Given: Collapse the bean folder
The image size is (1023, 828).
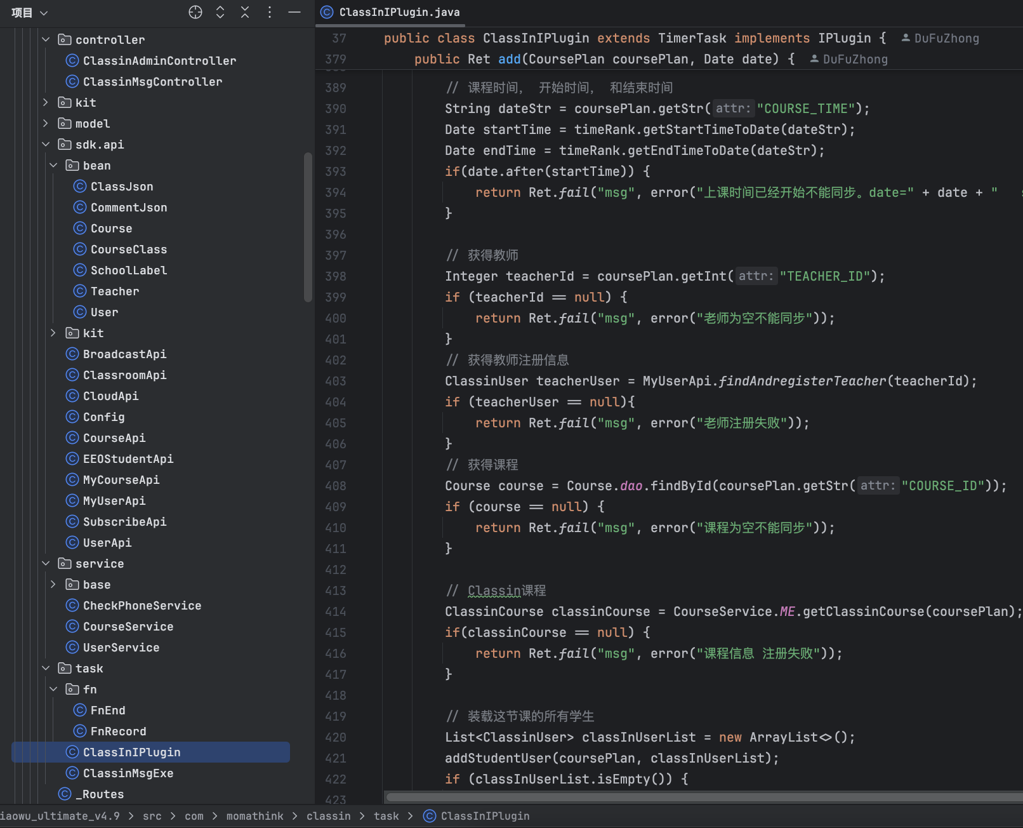Looking at the screenshot, I should (53, 165).
